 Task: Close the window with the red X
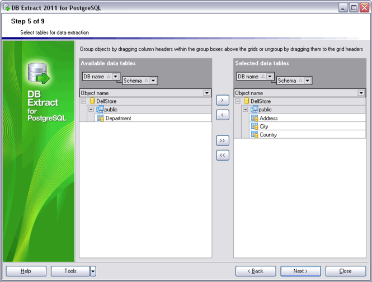click(364, 8)
